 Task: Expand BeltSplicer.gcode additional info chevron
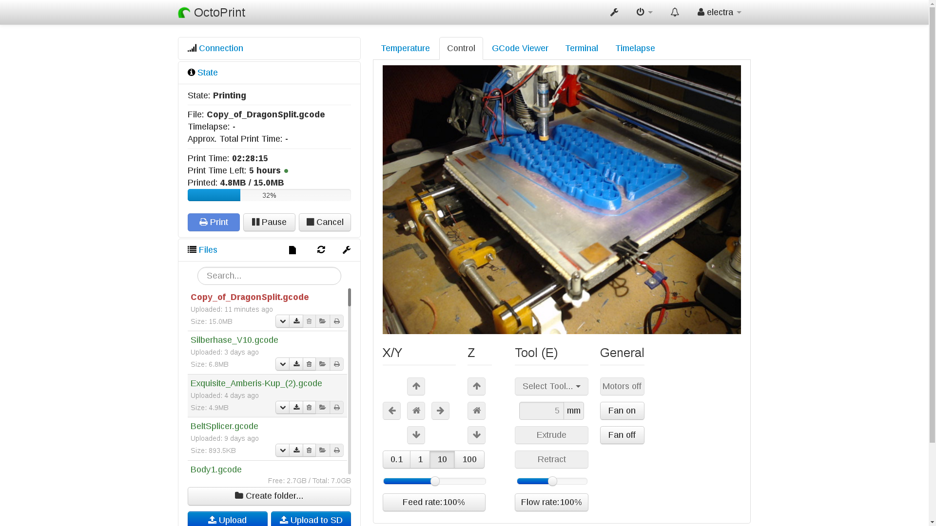coord(282,451)
